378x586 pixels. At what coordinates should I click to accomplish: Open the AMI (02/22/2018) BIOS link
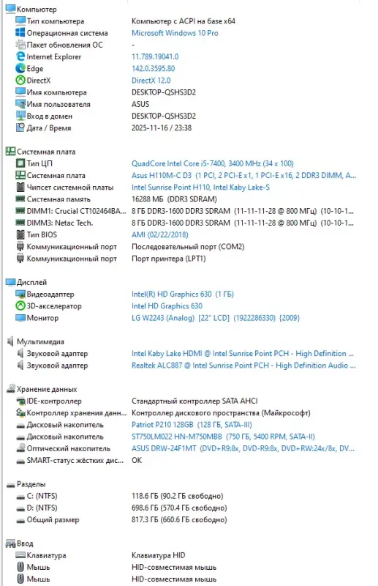click(x=159, y=234)
